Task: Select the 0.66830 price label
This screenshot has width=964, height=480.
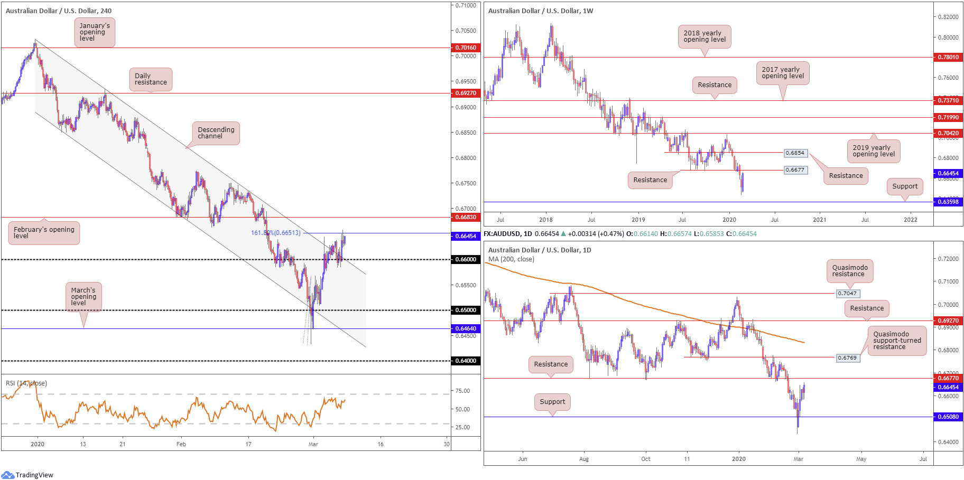Action: coord(466,217)
